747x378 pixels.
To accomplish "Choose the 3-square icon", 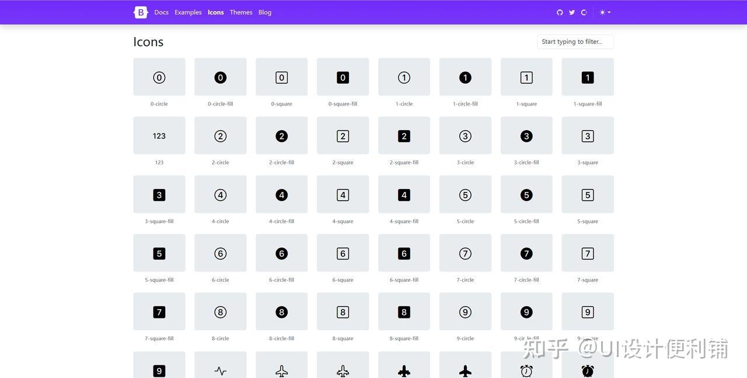I will point(588,135).
